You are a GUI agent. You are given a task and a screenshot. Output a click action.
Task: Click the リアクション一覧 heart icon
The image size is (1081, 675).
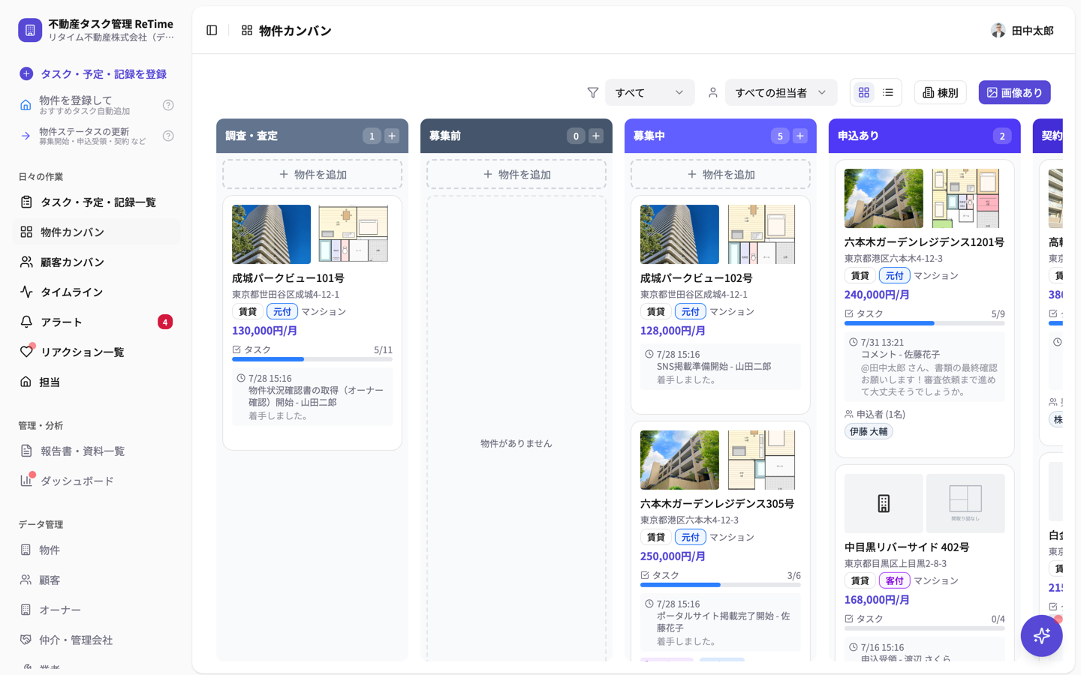pyautogui.click(x=26, y=352)
